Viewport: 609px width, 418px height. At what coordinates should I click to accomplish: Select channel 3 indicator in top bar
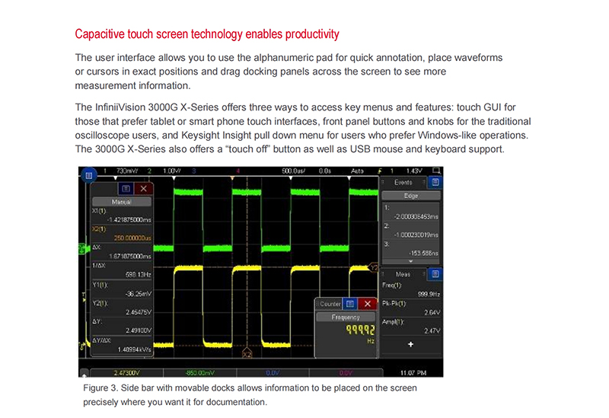(194, 171)
